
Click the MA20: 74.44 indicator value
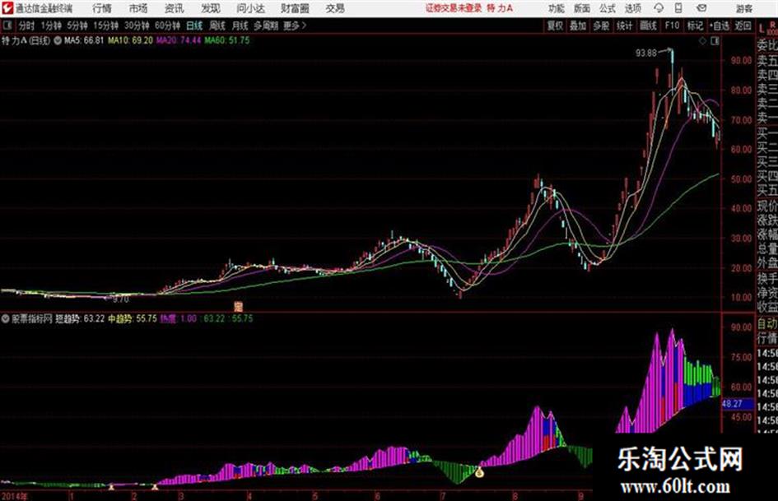point(179,40)
